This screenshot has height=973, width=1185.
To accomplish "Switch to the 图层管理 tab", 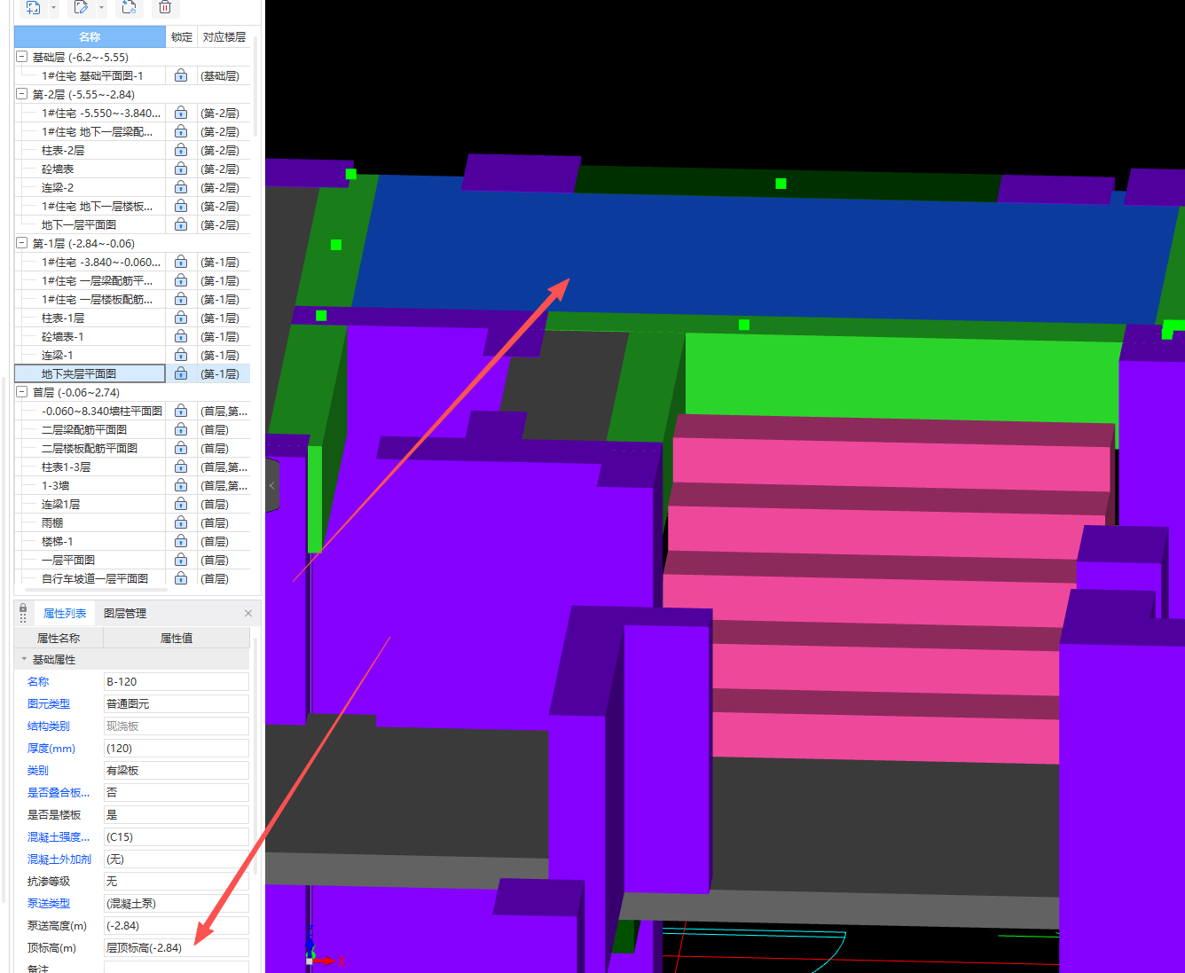I will pos(125,614).
